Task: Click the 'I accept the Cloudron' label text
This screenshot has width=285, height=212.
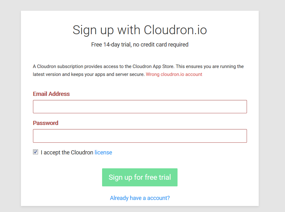Action: 67,153
